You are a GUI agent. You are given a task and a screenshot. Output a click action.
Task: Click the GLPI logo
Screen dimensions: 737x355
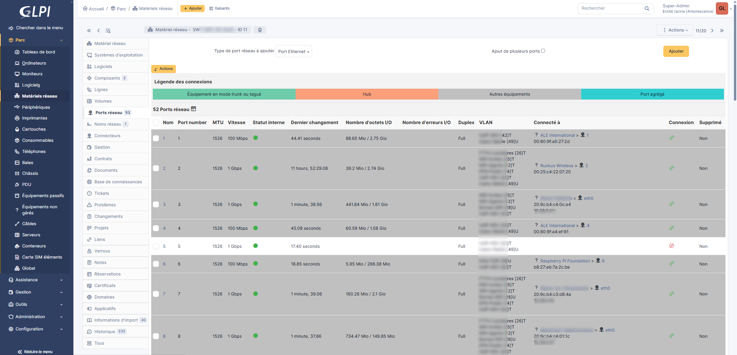(35, 12)
